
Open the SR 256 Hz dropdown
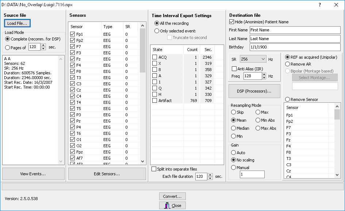[253, 59]
